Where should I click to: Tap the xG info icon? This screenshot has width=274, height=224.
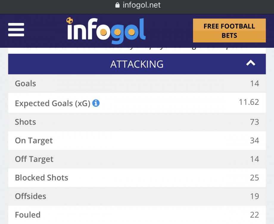click(x=96, y=103)
